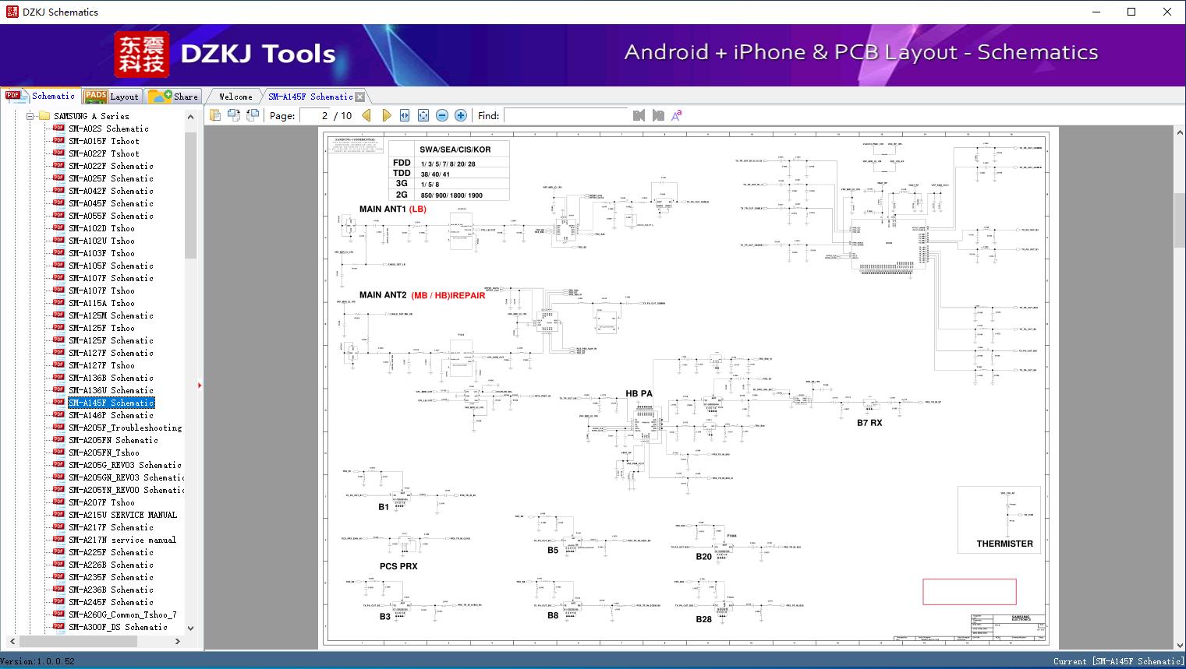Click the sidebar collapse arrow splitter

click(x=200, y=386)
